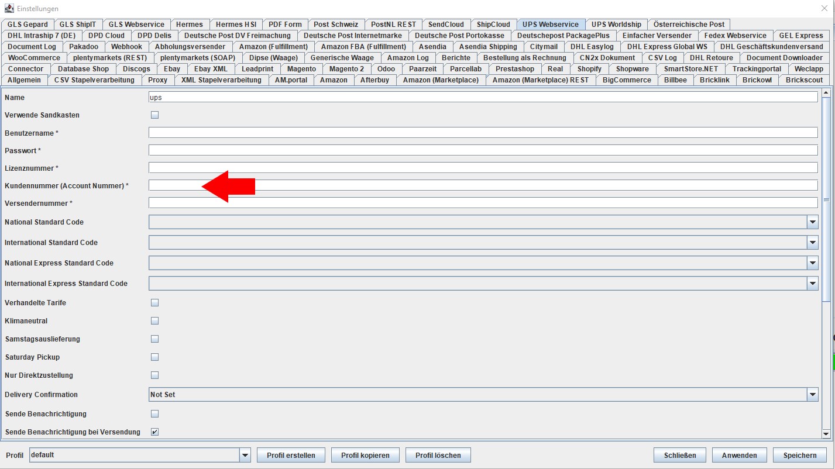
Task: Select the DHL Retoure tab
Action: (711, 58)
